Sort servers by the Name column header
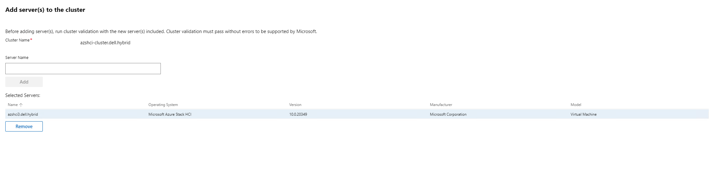Viewport: 711px width, 173px height. pyautogui.click(x=13, y=105)
